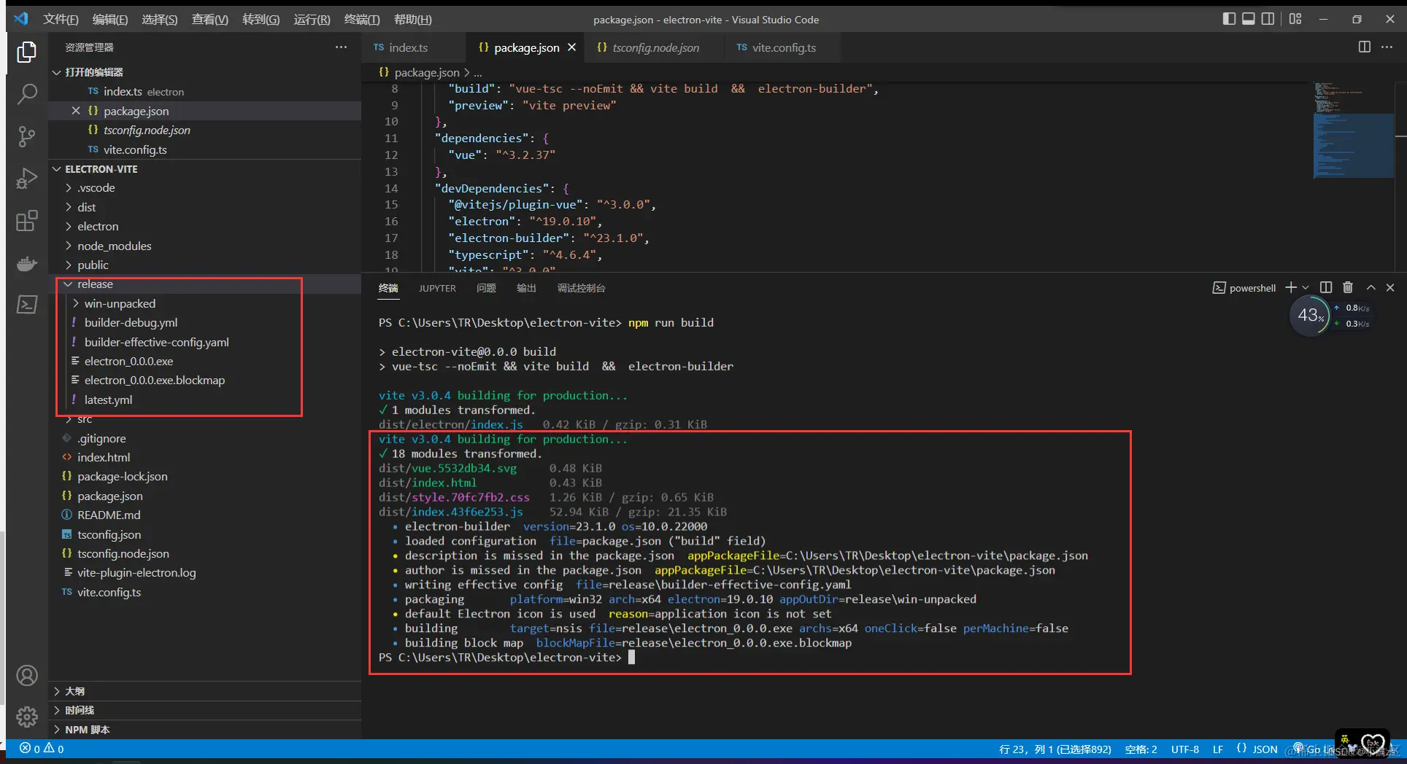Toggle primary side bar layout button
The width and height of the screenshot is (1407, 764).
(x=1229, y=19)
